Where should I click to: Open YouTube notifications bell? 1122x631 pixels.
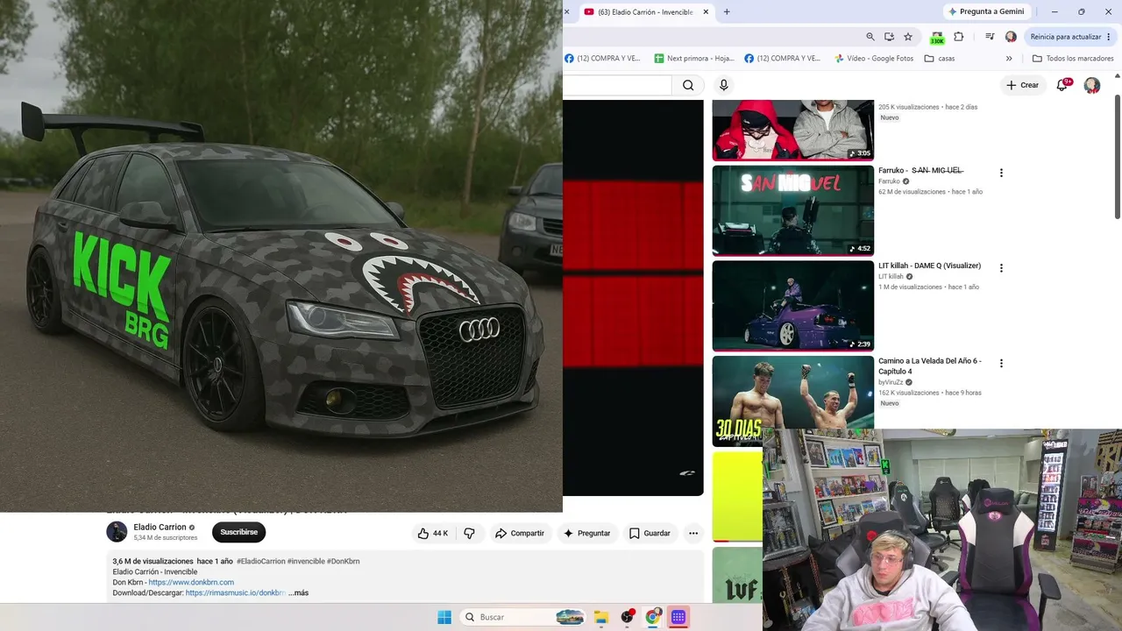pyautogui.click(x=1062, y=85)
